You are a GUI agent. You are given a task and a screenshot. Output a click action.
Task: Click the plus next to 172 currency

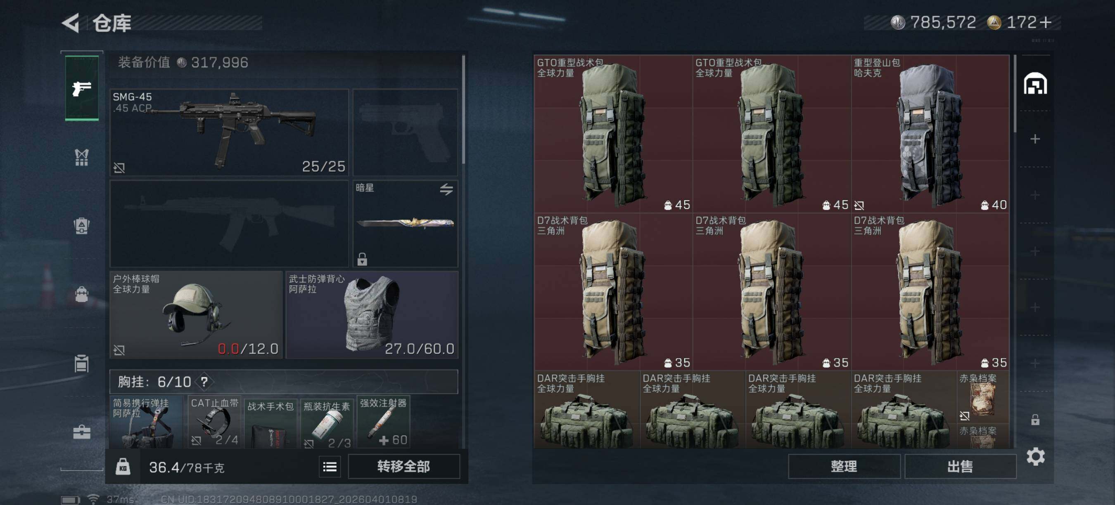pyautogui.click(x=1045, y=22)
